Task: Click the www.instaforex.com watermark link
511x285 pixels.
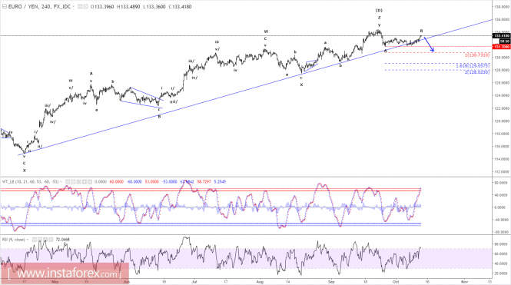Action: point(65,273)
